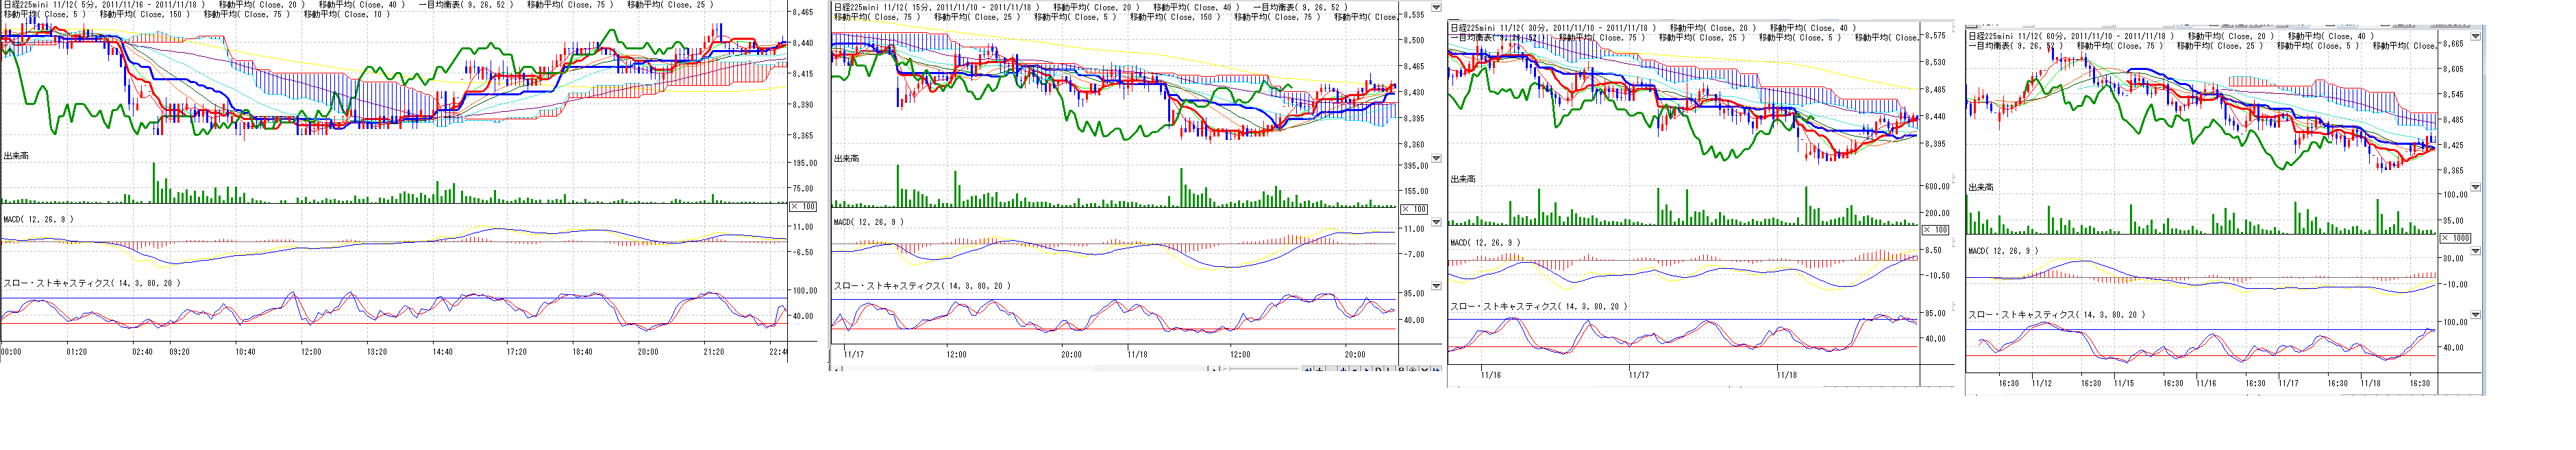Expand the MACD panel dropdown arrow in the 15-minute chart
Viewport: 2576px width, 450px height.
[1436, 222]
